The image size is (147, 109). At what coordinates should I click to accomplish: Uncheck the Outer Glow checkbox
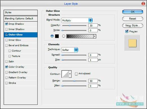pos(6,35)
